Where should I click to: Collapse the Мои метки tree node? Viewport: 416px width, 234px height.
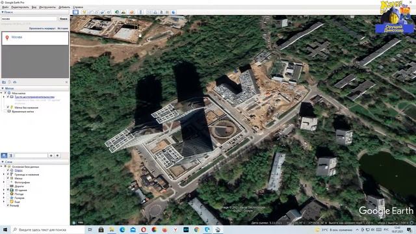(1, 93)
